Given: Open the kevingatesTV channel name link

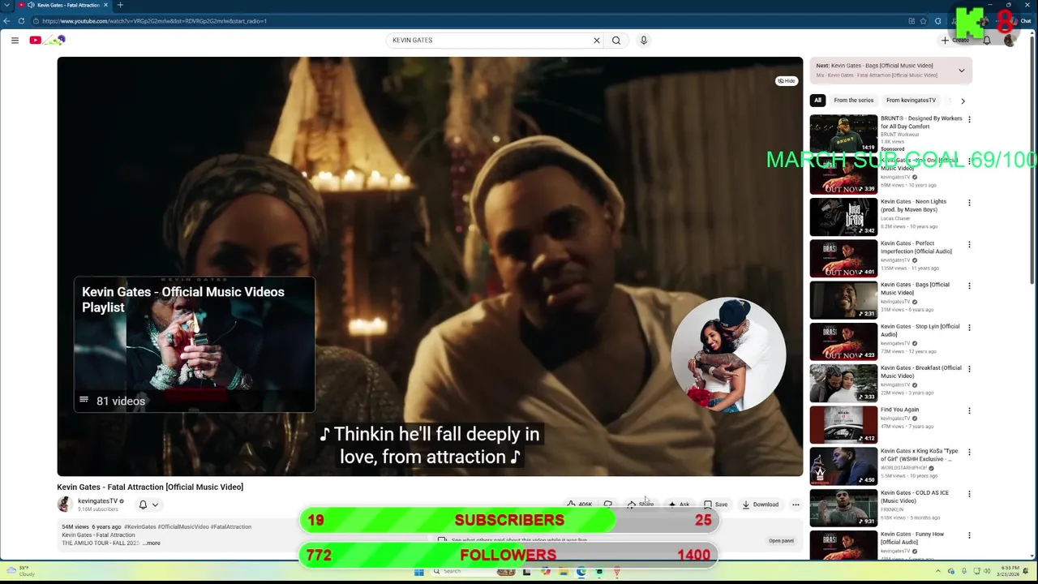Looking at the screenshot, I should pyautogui.click(x=97, y=501).
